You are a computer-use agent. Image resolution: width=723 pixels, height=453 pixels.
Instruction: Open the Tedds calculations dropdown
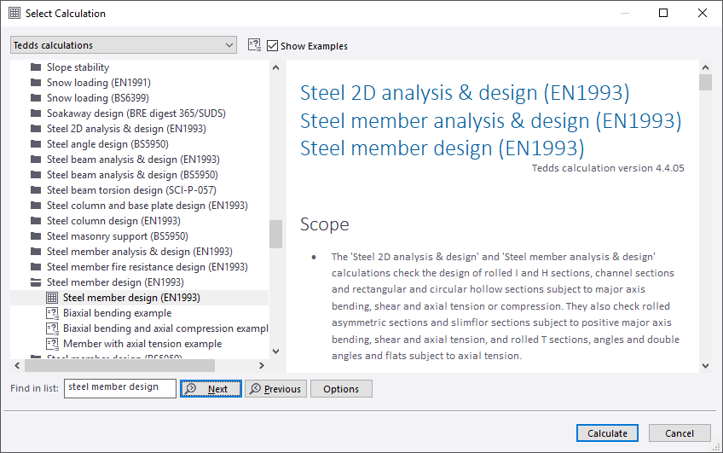point(124,45)
